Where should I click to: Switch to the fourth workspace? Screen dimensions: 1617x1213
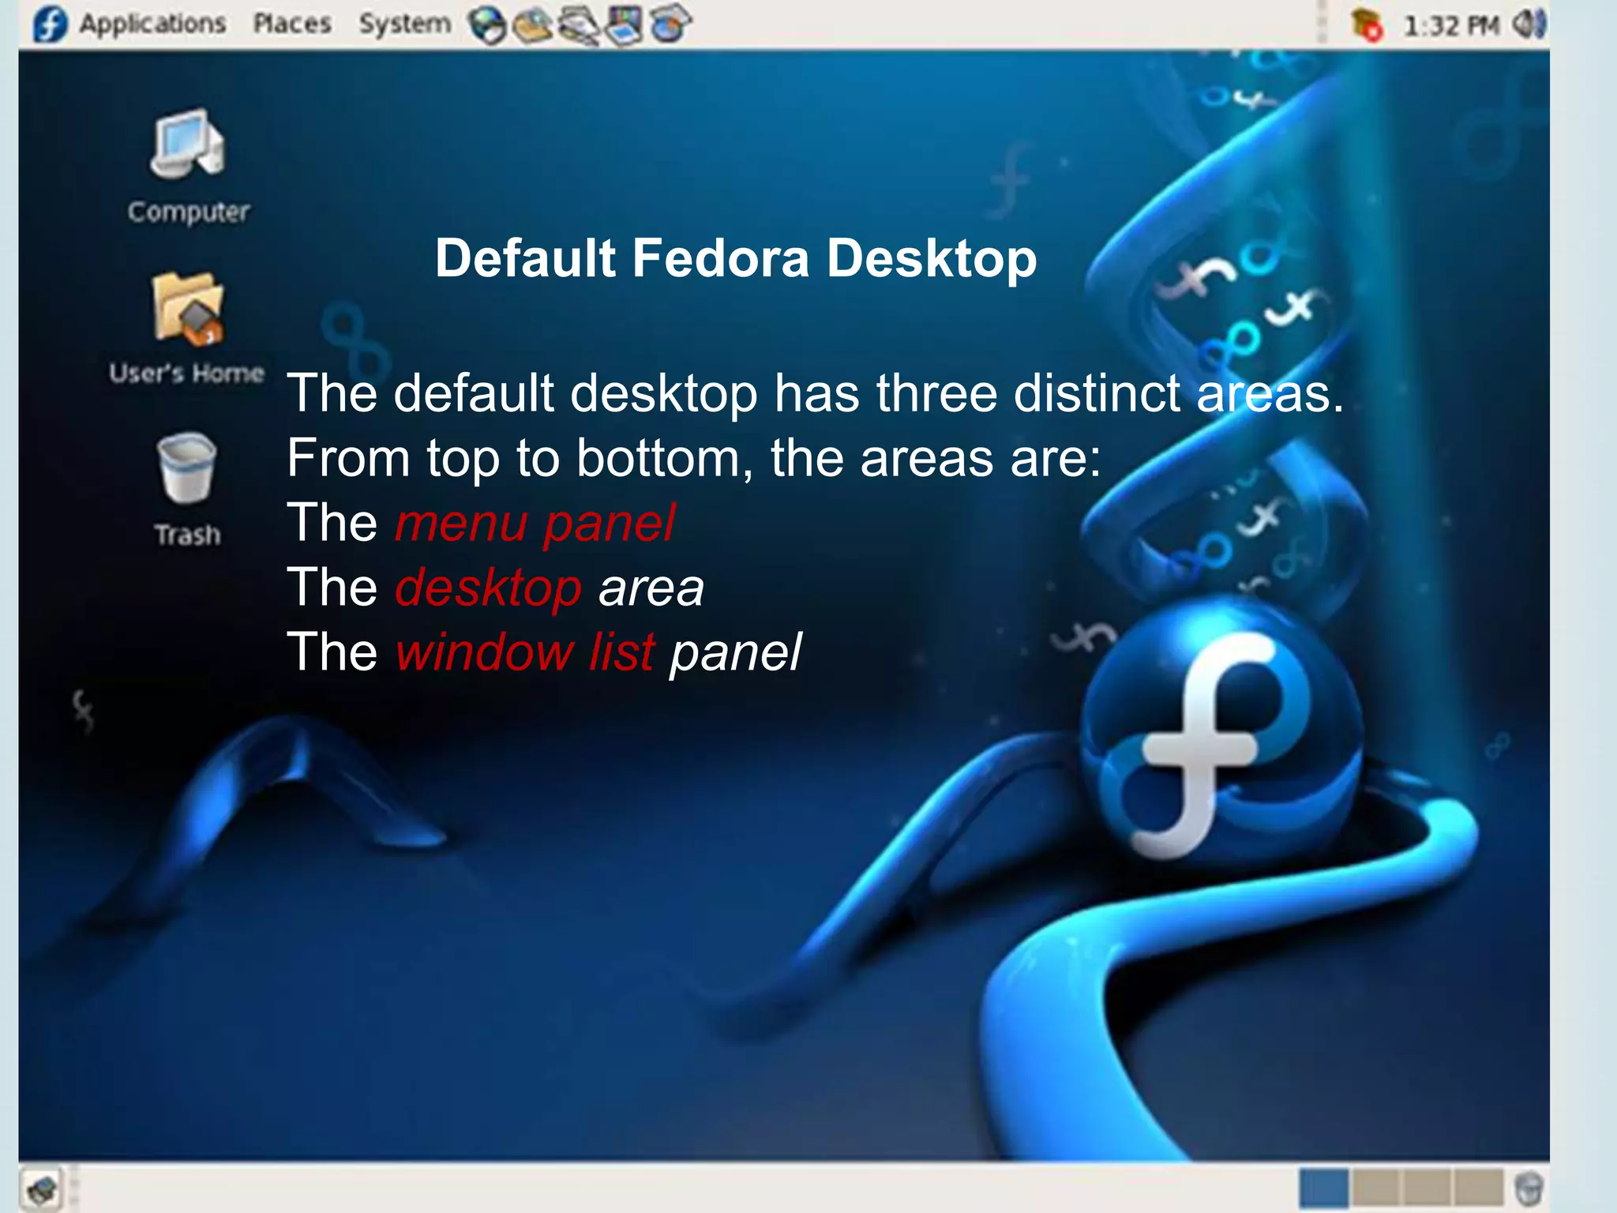[1478, 1189]
